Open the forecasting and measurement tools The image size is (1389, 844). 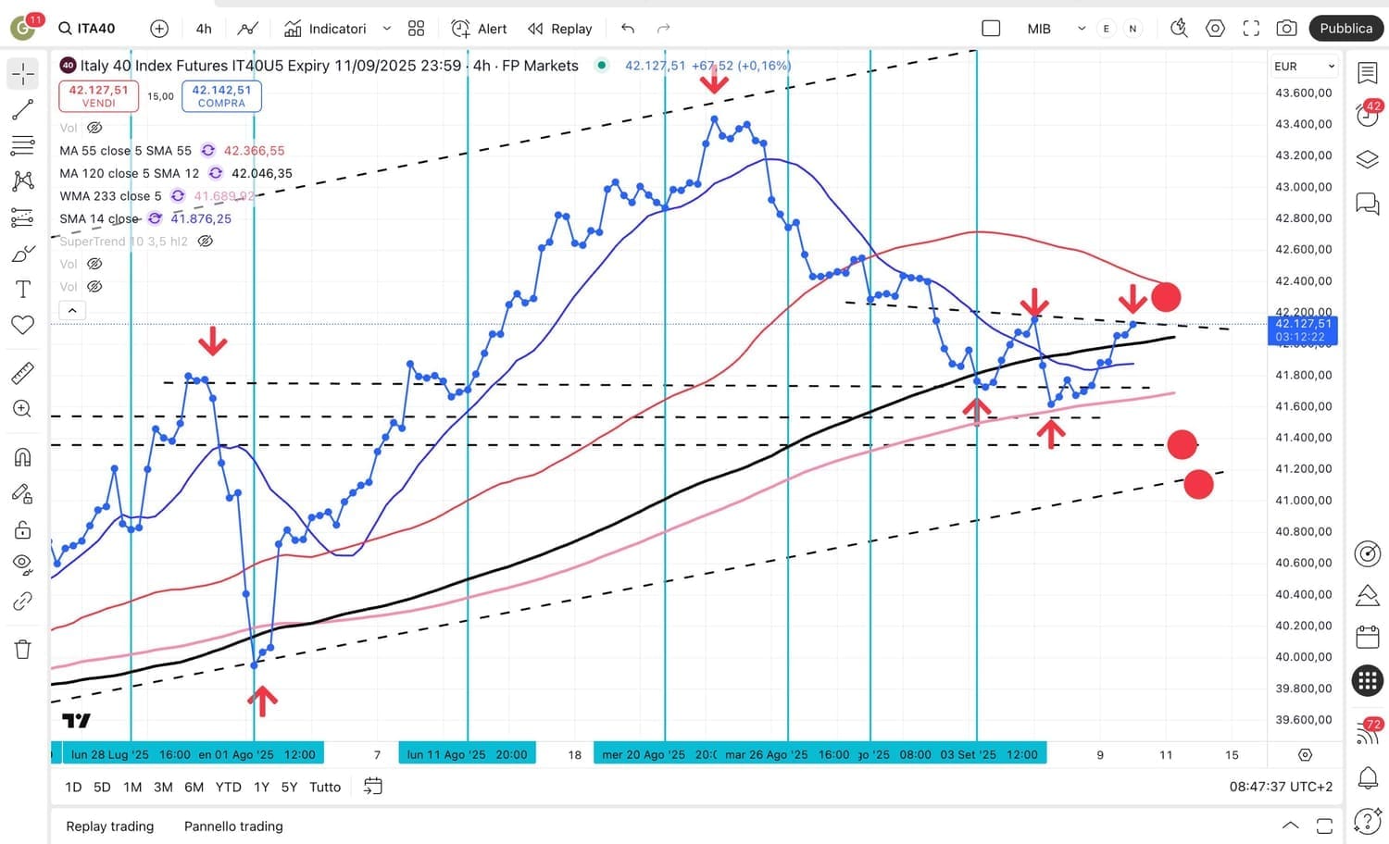(23, 217)
